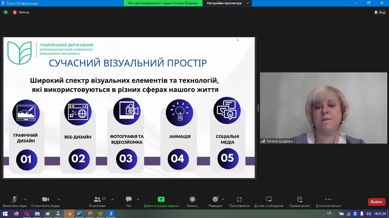Open Примечания notes tool
This screenshot has height=218, width=389.
click(x=299, y=202)
